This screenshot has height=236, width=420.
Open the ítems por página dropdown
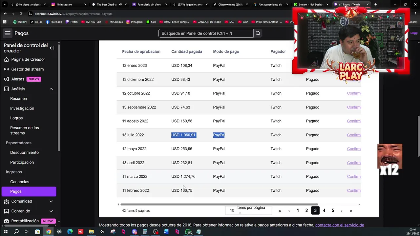point(248,210)
